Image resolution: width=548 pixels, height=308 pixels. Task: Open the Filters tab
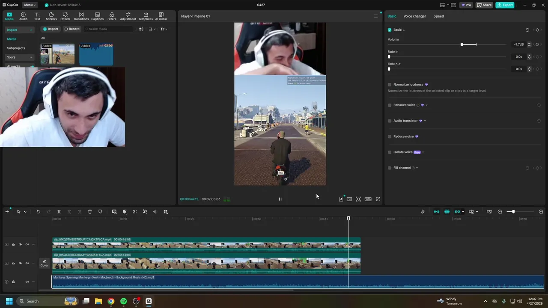pos(112,16)
